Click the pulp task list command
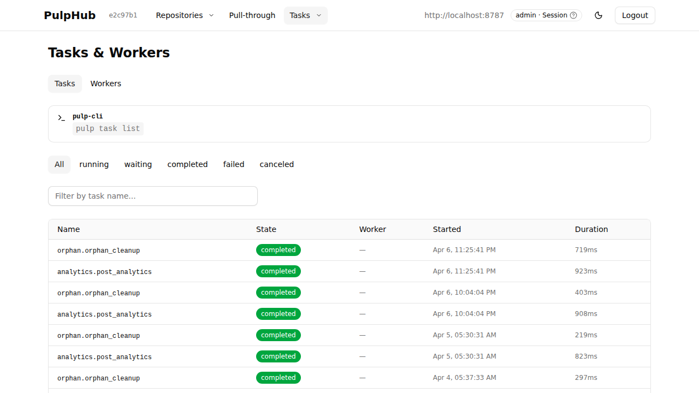 (108, 129)
